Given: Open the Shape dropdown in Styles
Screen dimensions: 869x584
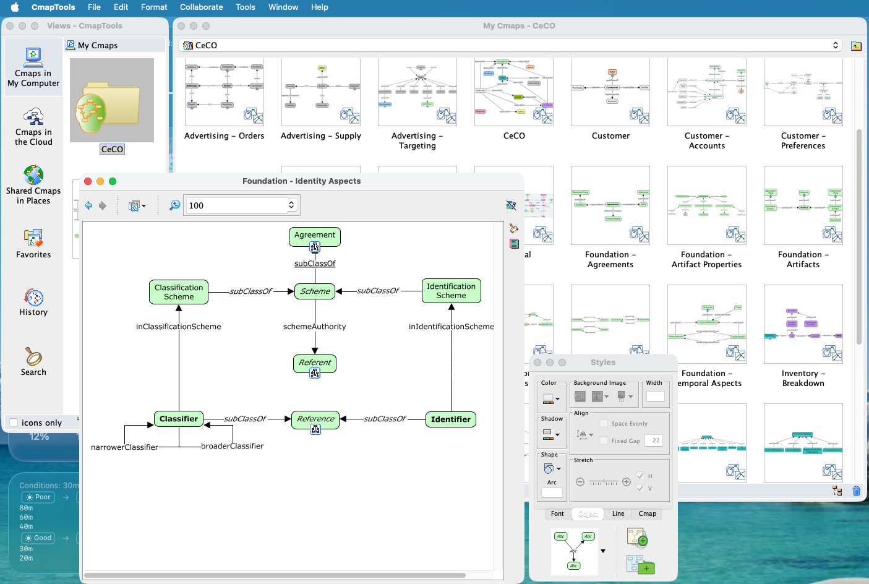Looking at the screenshot, I should click(552, 468).
